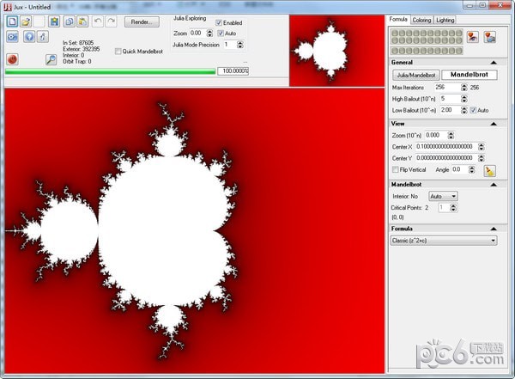This screenshot has width=515, height=379.
Task: Click the Julia/Mandelbrot toggle button
Action: [416, 75]
